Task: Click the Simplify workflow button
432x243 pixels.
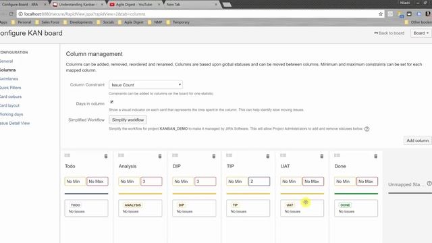Action: click(x=128, y=120)
